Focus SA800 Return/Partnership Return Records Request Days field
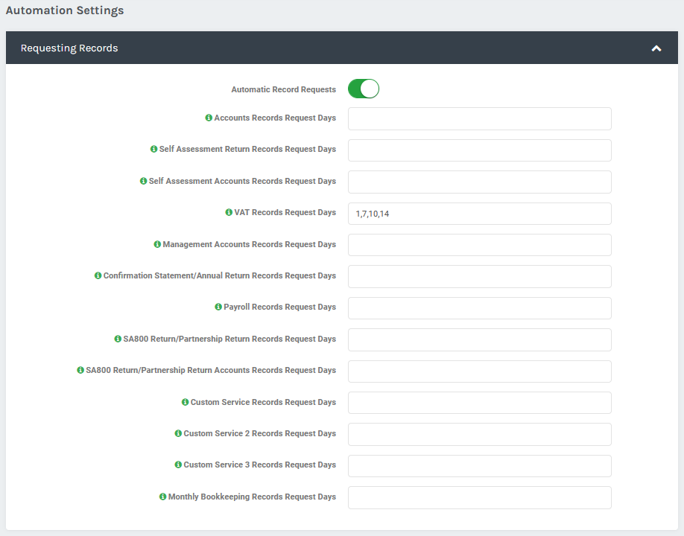The width and height of the screenshot is (684, 536). (479, 339)
